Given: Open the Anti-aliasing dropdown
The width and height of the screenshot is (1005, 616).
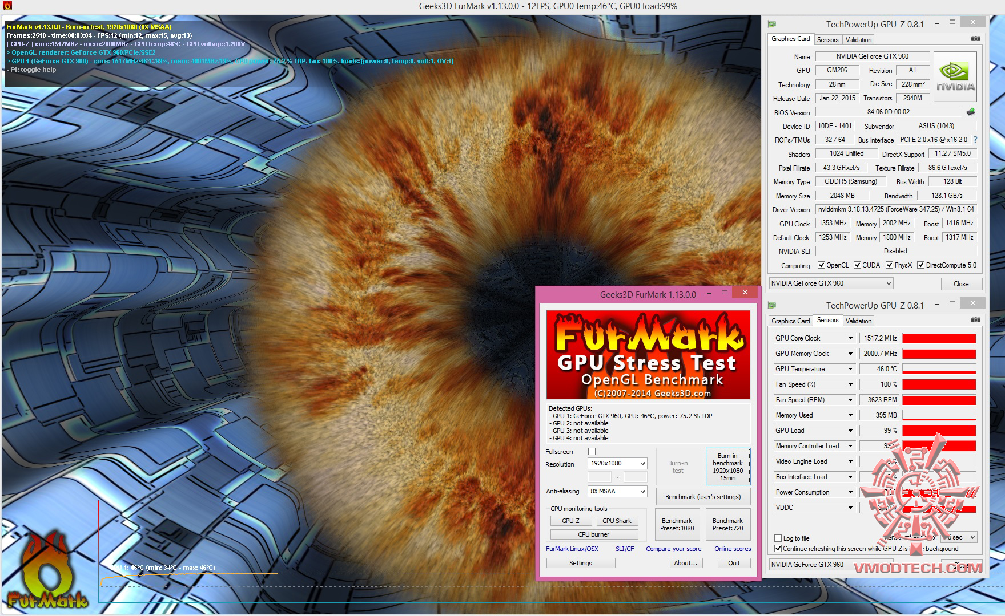Looking at the screenshot, I should [617, 491].
